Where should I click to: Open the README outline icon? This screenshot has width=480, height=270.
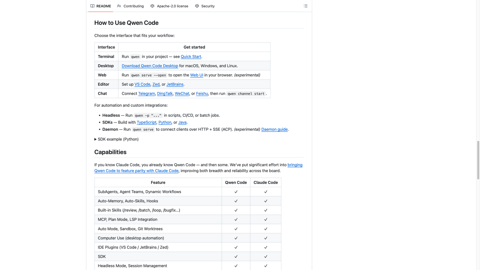coord(305,6)
